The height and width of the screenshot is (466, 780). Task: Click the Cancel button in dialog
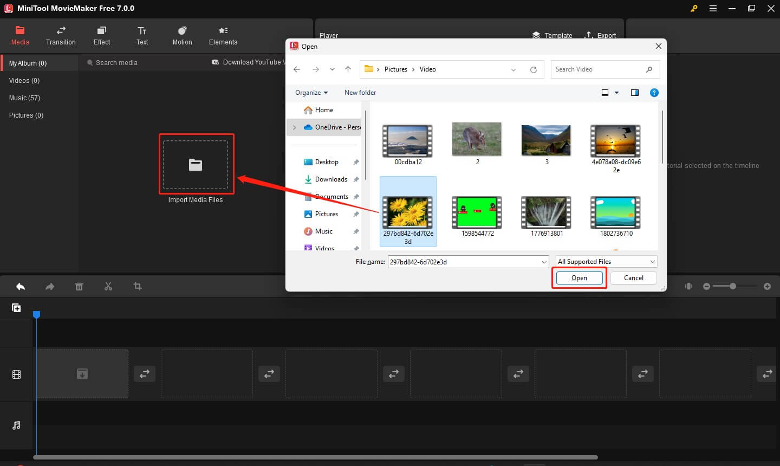click(633, 278)
